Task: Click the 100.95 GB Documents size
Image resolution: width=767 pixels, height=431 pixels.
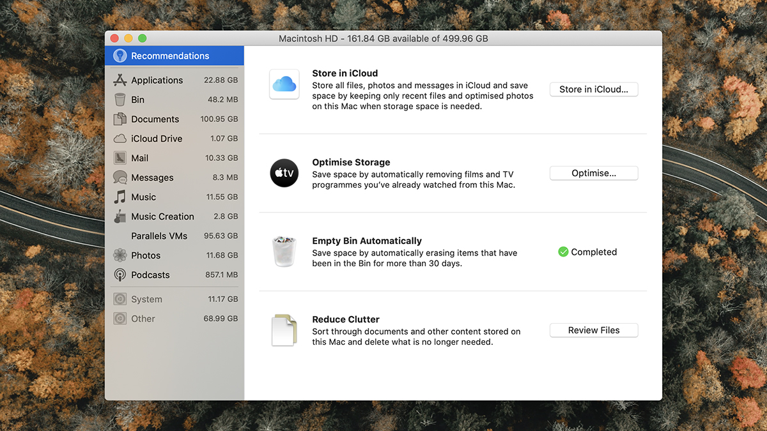Action: [x=219, y=119]
